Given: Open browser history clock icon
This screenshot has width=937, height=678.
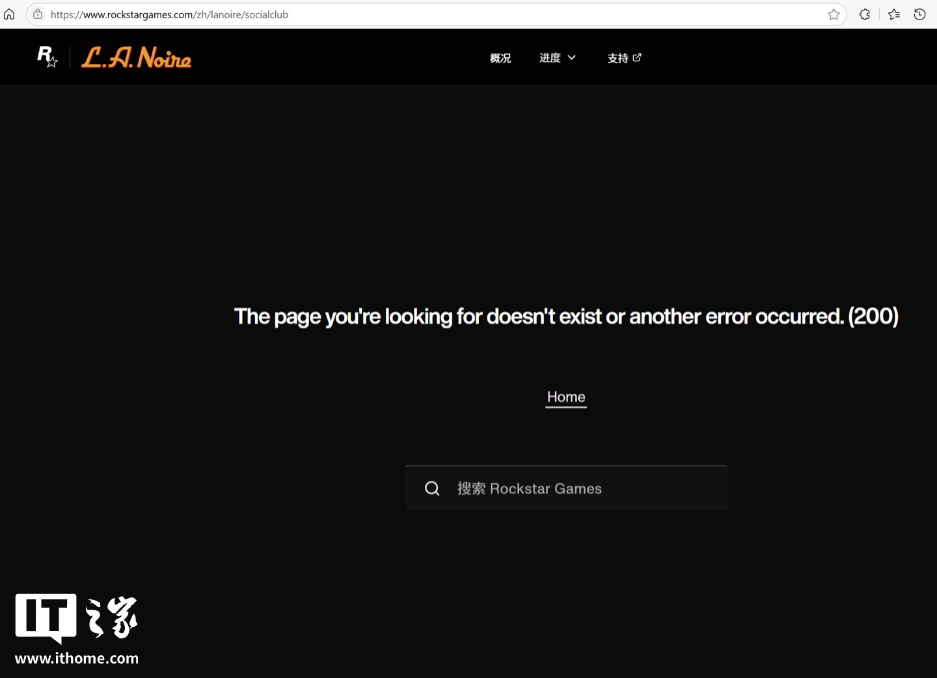Looking at the screenshot, I should (x=919, y=14).
